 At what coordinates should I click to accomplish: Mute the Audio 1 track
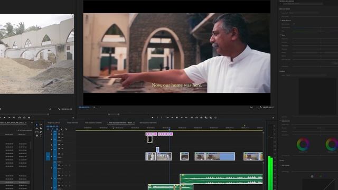point(62,165)
